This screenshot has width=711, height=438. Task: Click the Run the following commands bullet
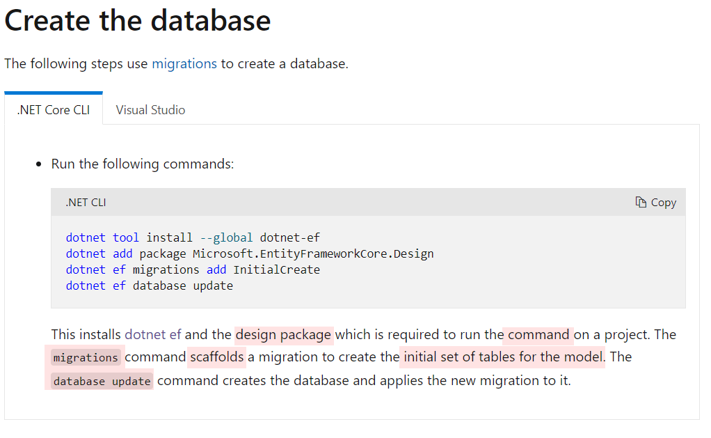pos(143,164)
